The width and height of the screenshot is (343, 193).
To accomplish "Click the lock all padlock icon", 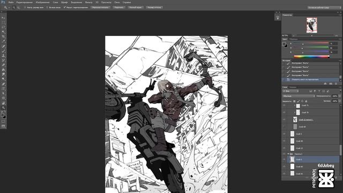I will [x=306, y=101].
